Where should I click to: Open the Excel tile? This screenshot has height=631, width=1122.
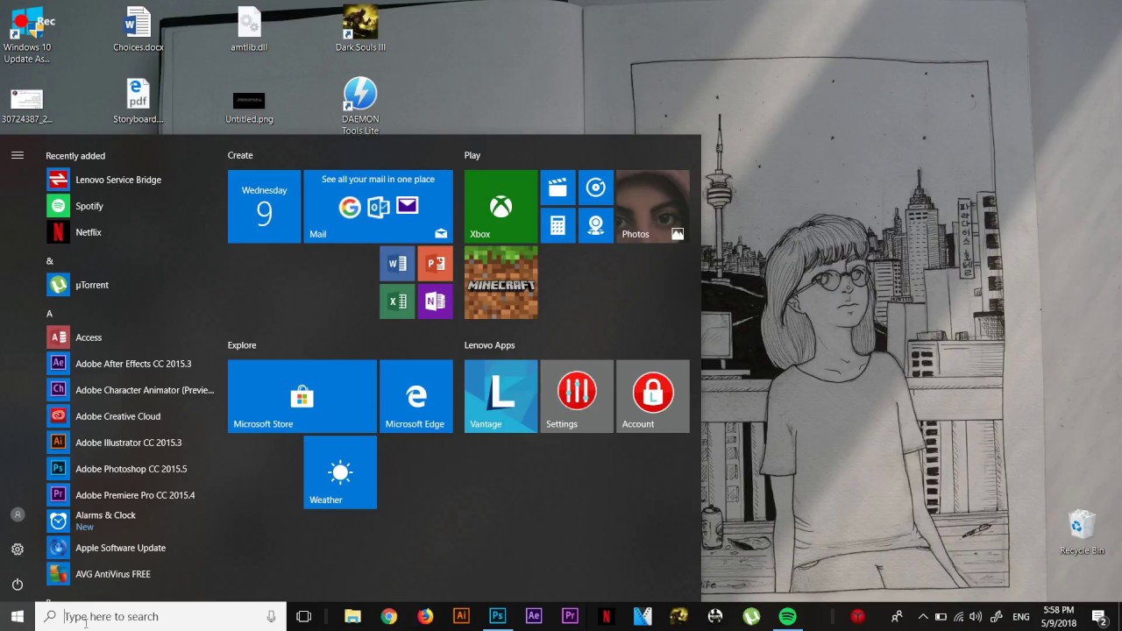397,301
